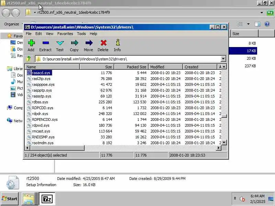Click the Copy toolbar icon

click(x=74, y=45)
